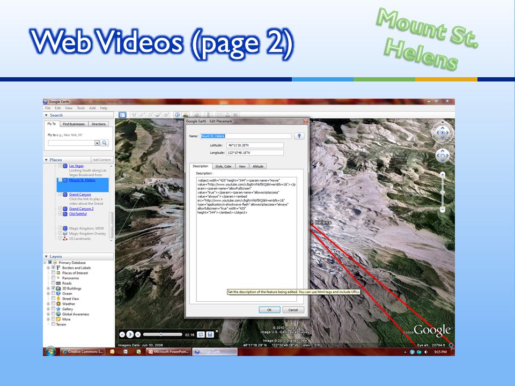Collapse the Primary Database tree
The width and height of the screenshot is (515, 386).
(45, 263)
